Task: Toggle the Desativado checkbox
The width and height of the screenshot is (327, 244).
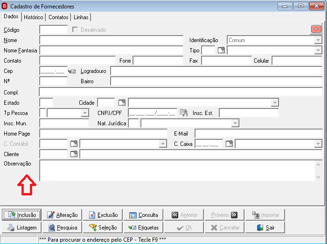Action: coord(75,29)
